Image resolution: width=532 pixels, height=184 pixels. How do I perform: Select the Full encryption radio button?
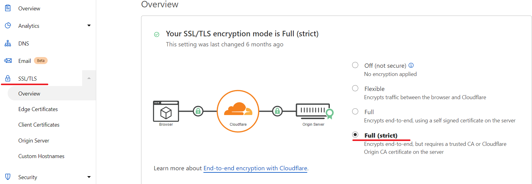click(355, 111)
